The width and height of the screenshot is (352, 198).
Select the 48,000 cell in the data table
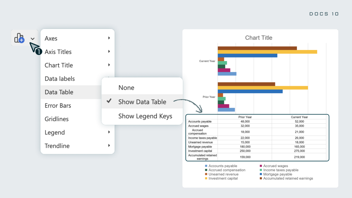click(x=245, y=121)
